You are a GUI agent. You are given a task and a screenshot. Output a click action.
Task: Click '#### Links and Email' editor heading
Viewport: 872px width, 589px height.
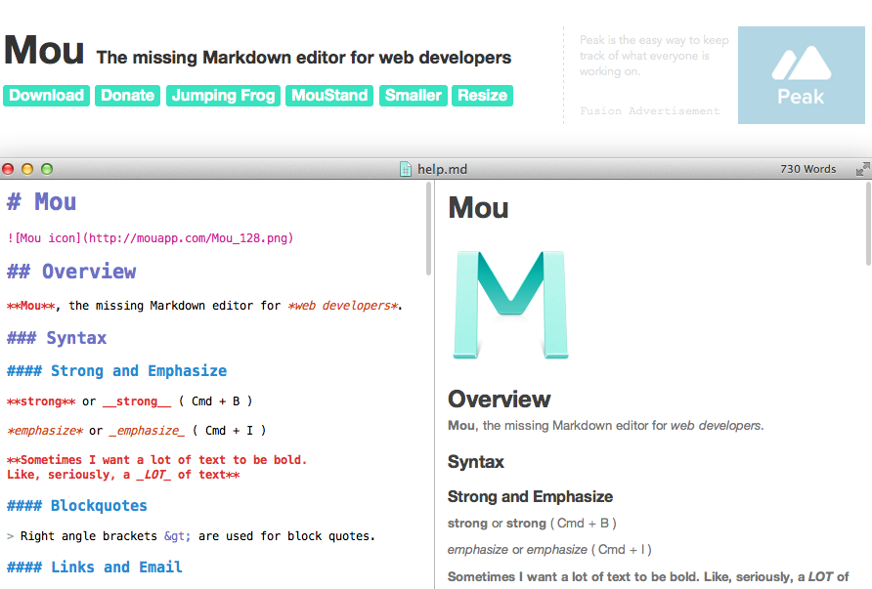[95, 567]
